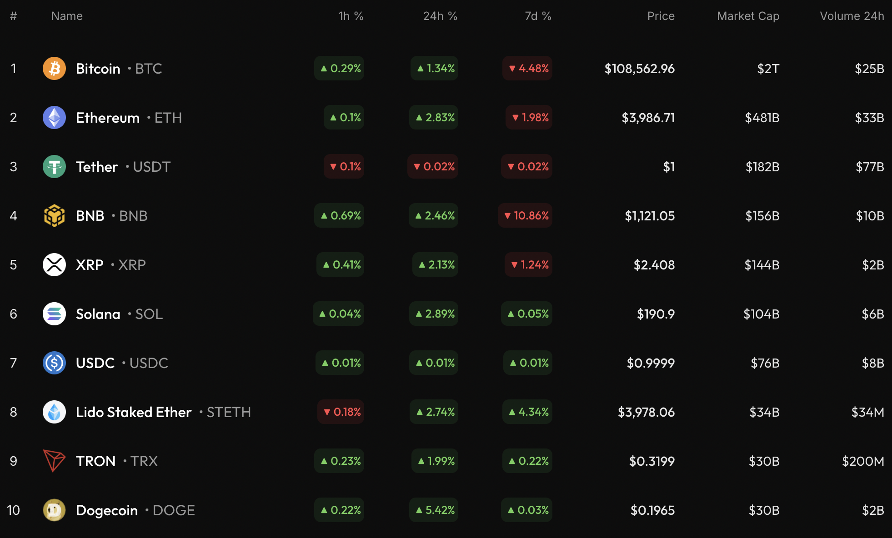Open the Lido Staked Ether link

(134, 412)
